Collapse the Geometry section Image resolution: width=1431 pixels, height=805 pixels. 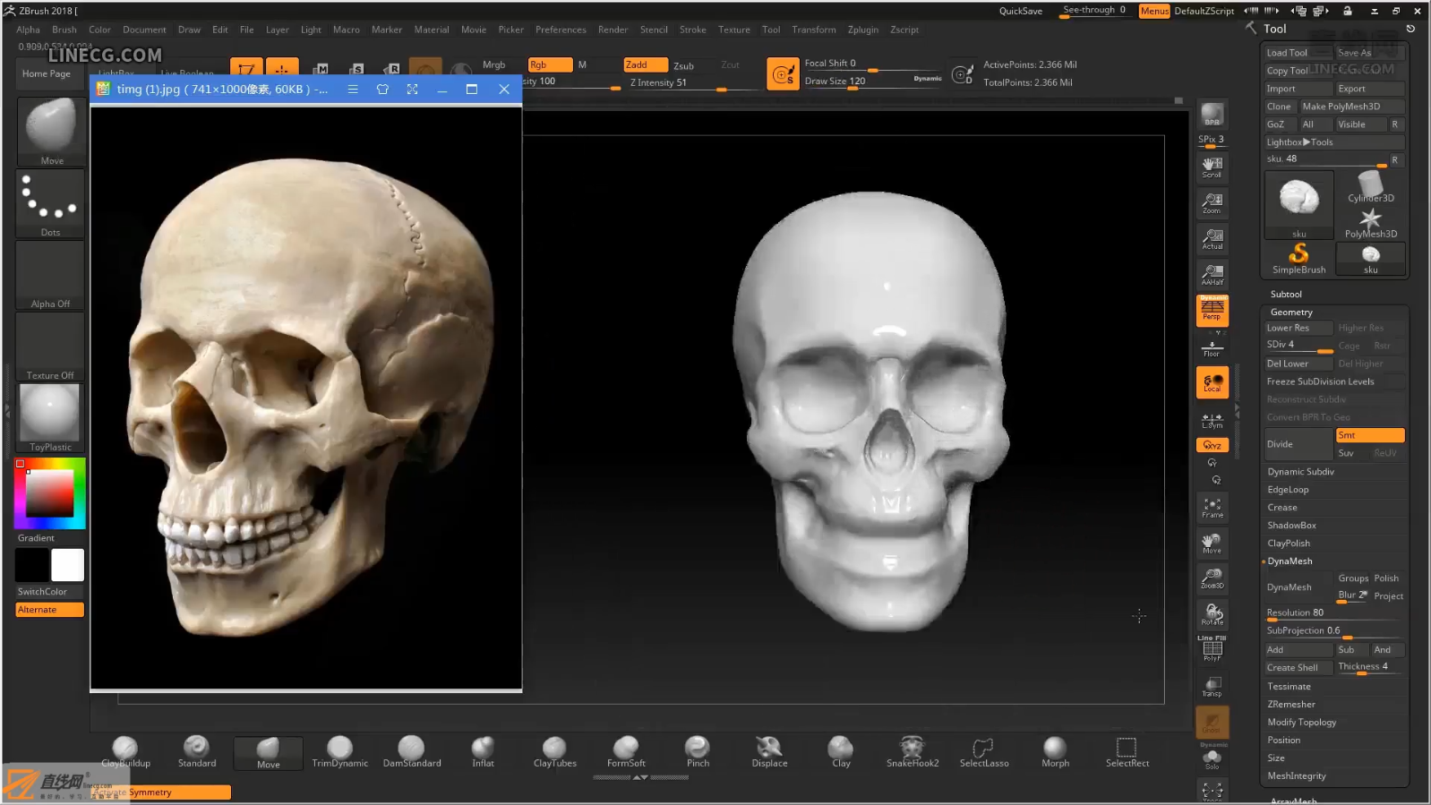click(x=1291, y=312)
